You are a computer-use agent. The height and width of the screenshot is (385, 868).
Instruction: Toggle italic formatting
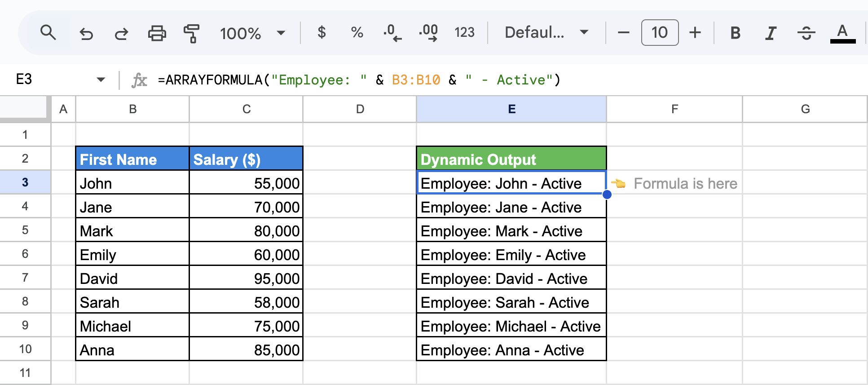(x=771, y=33)
